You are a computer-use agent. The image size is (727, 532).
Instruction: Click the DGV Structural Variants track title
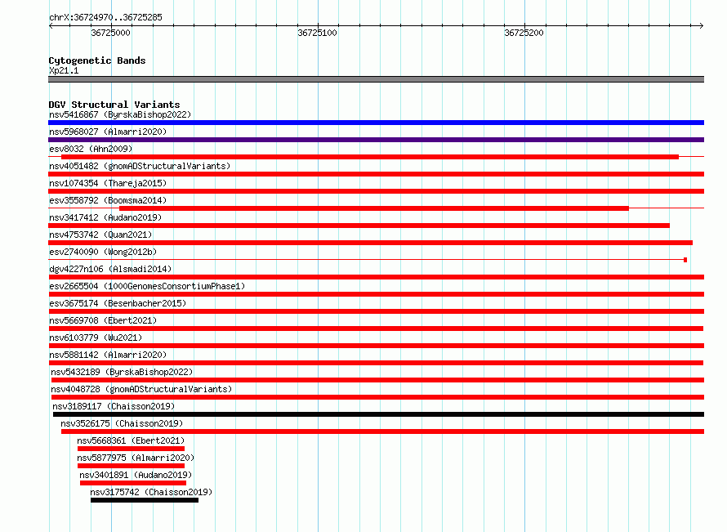[x=114, y=105]
